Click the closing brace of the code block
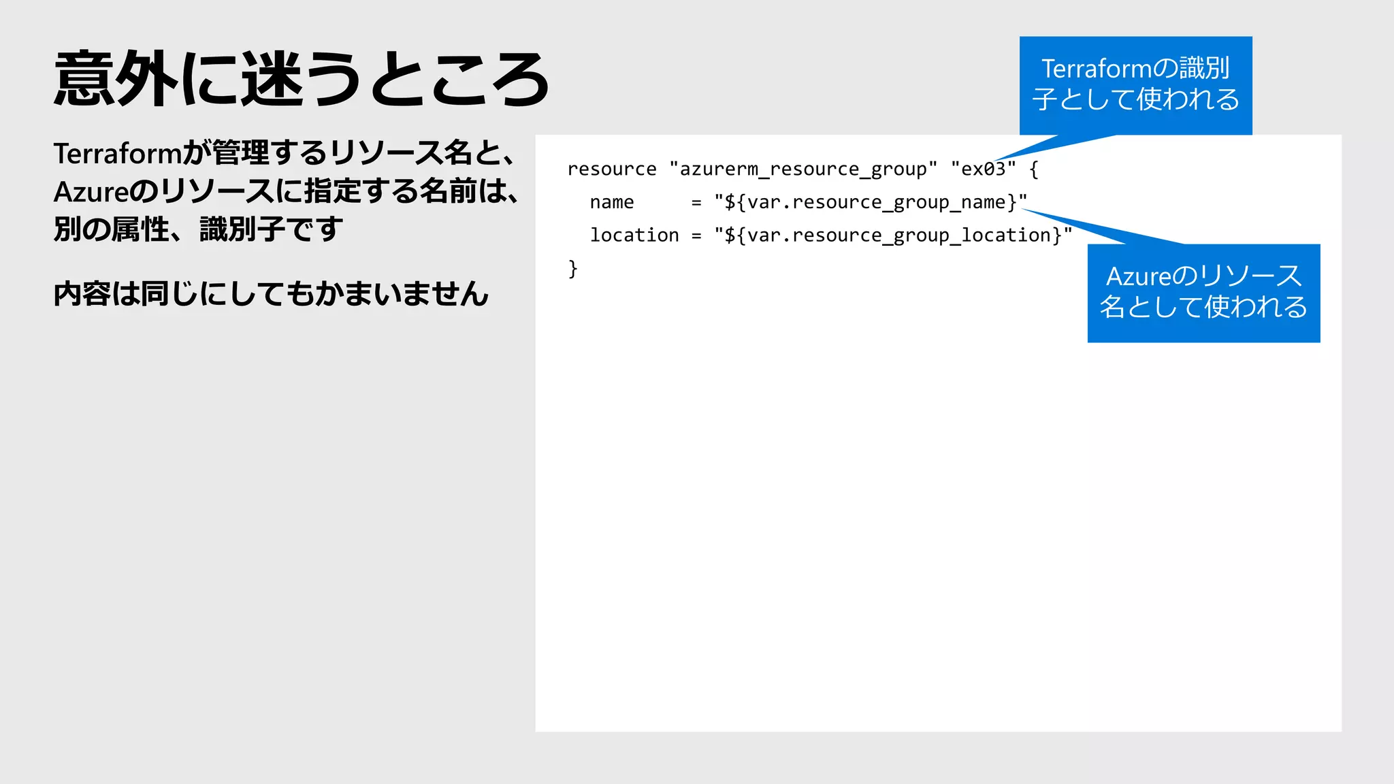This screenshot has height=784, width=1394. coord(573,269)
